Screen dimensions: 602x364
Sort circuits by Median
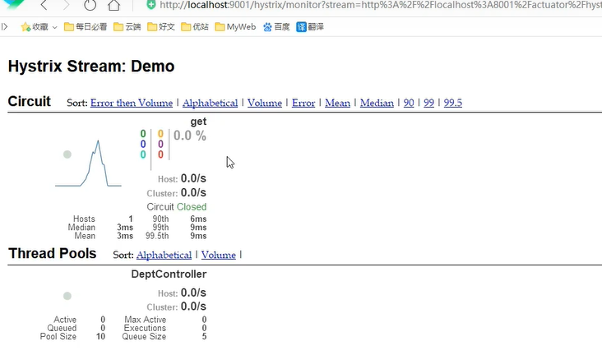[x=377, y=103]
